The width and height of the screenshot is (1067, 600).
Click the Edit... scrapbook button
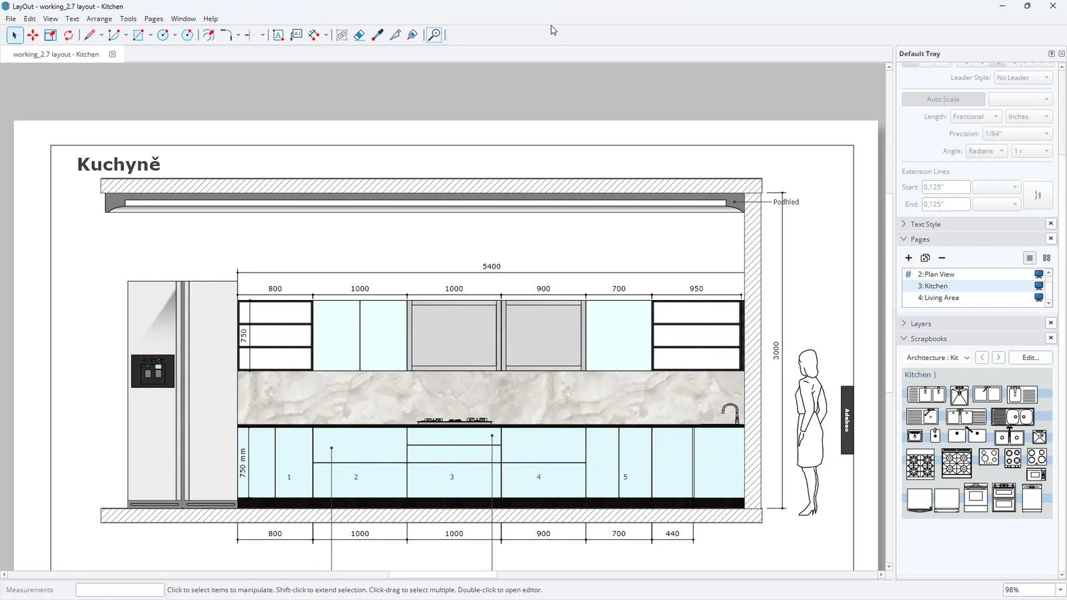[1030, 358]
